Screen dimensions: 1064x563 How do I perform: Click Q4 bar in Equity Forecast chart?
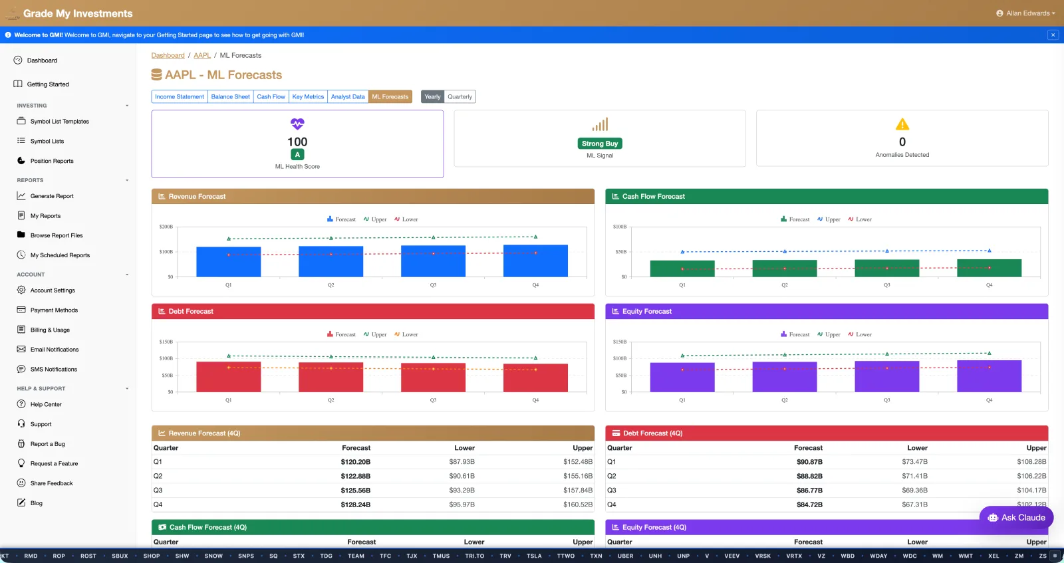click(x=989, y=376)
